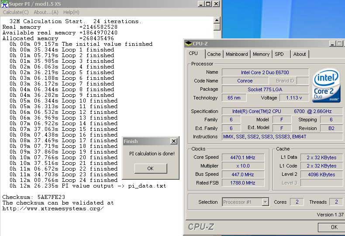Switch to the Cache tab in CPU-Z
The width and height of the screenshot is (345, 236).
214,54
